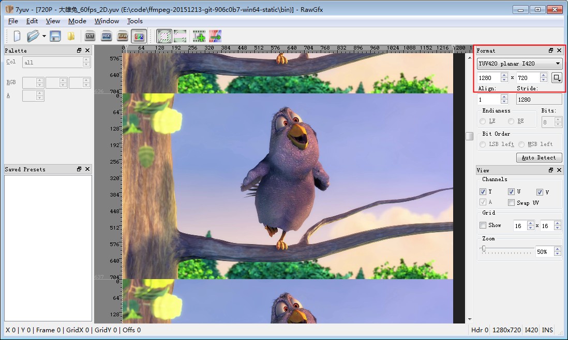Undock the Saved Presets panel
This screenshot has width=568, height=340.
[79, 169]
